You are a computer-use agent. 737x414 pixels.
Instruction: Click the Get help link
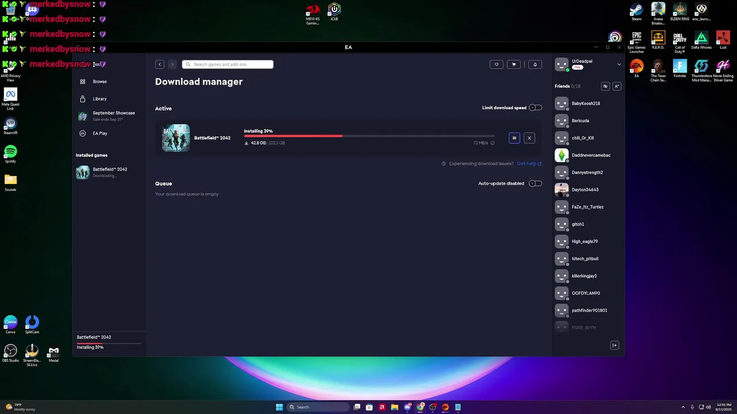click(x=529, y=164)
